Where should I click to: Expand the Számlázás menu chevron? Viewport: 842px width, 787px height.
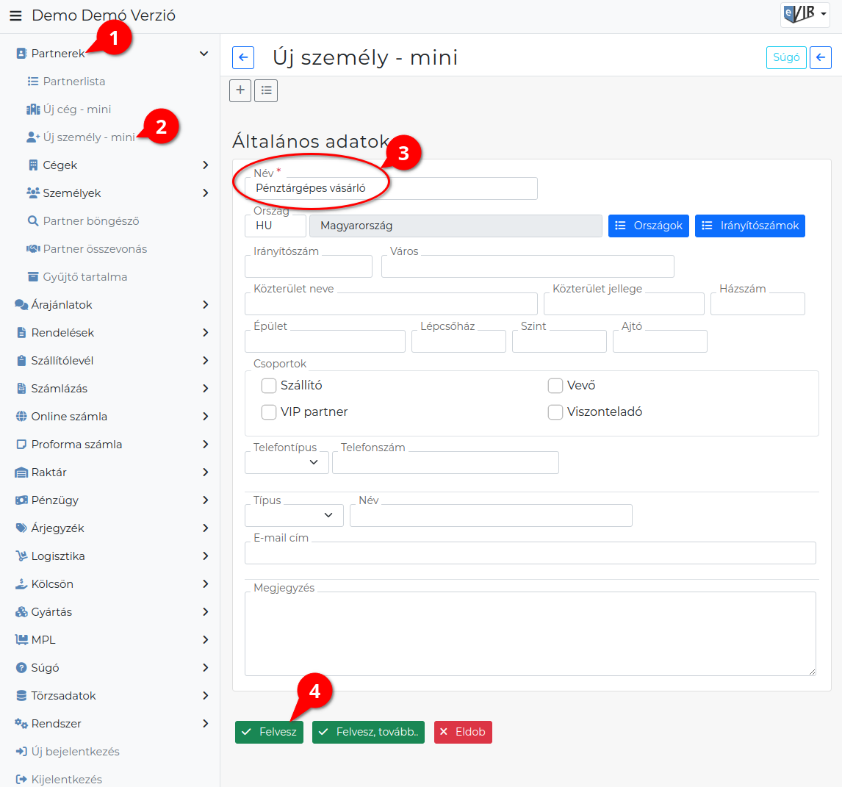[205, 389]
